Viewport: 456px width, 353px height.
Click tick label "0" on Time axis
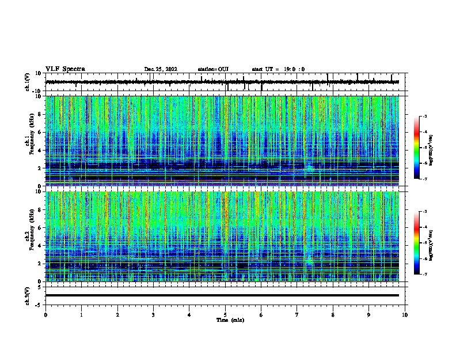pos(45,315)
